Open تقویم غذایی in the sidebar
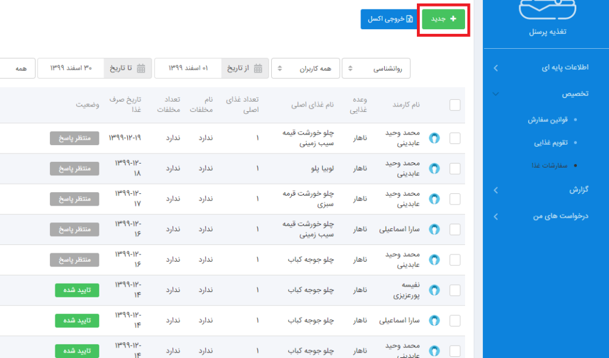The height and width of the screenshot is (358, 609). point(551,143)
